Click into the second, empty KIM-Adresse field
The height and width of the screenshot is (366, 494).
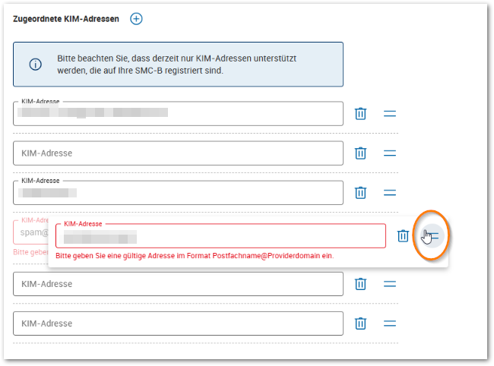(178, 153)
